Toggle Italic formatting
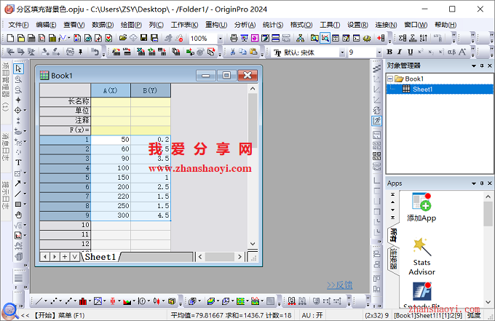495x321 pixels. [400, 52]
